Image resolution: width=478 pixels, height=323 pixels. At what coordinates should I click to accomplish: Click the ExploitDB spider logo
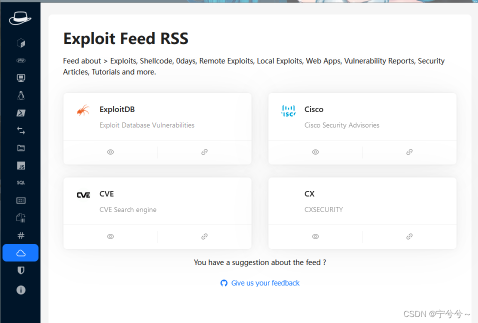83,110
